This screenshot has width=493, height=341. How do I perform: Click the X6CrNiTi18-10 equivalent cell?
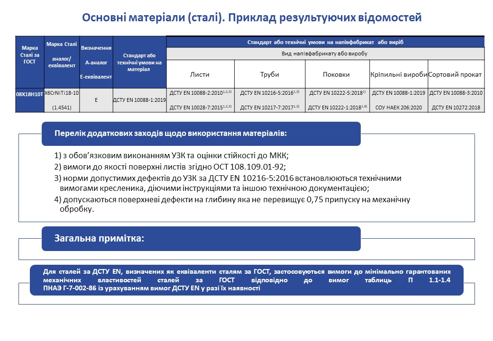tap(62, 93)
